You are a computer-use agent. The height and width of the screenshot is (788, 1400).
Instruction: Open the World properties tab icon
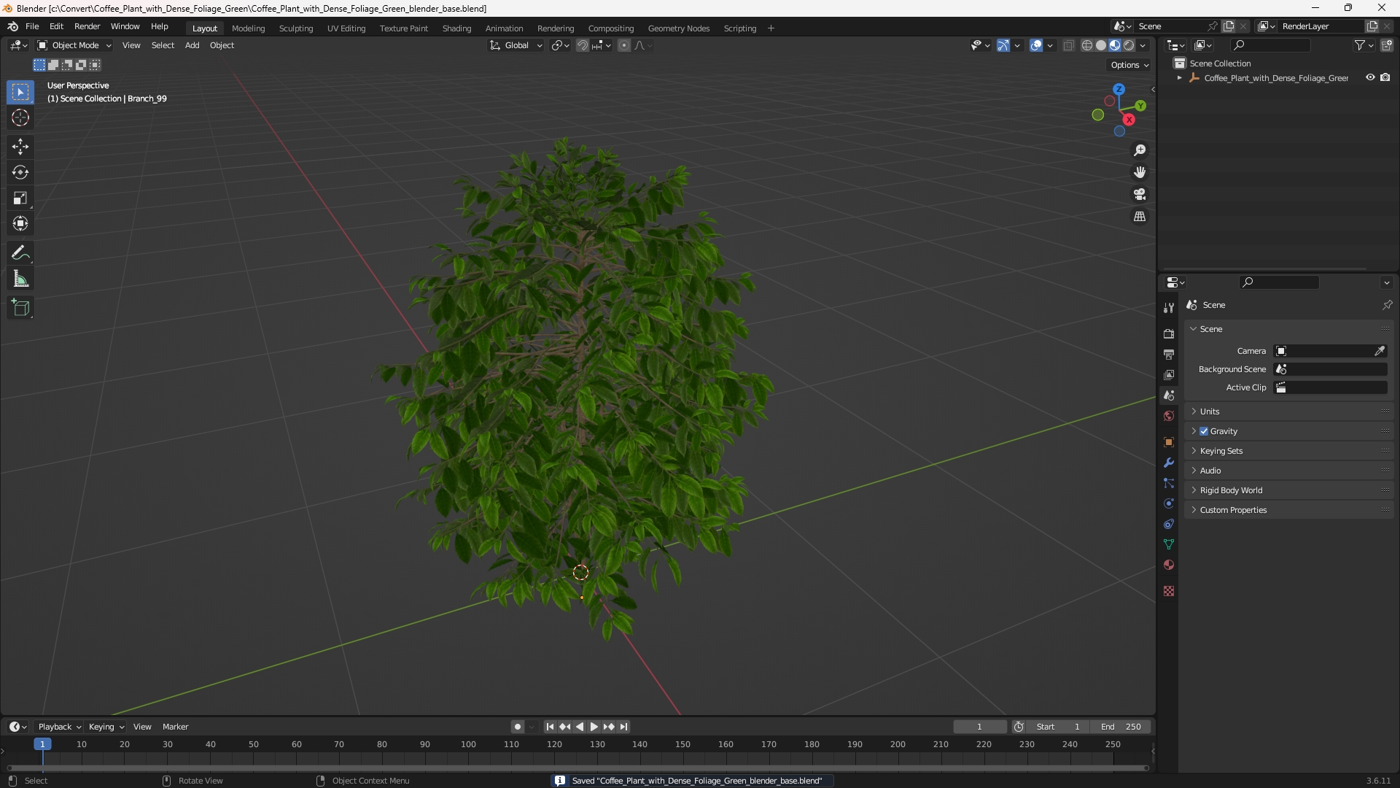[x=1169, y=415]
